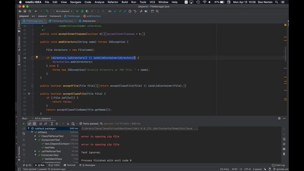The width and height of the screenshot is (304, 171).
Task: Open the Messages tool window
Action: (87, 165)
